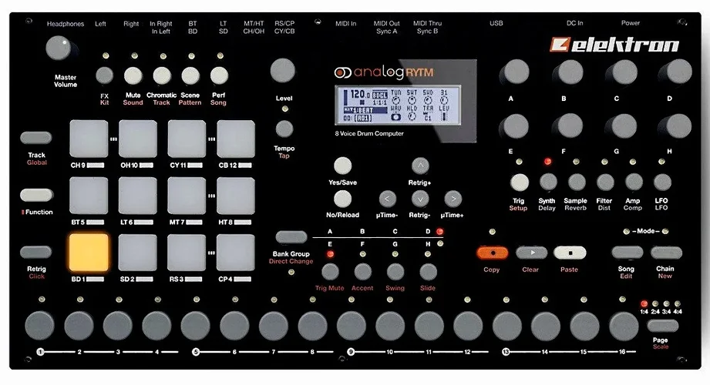Click the Retrig / Click button
This screenshot has width=710, height=385.
(36, 252)
